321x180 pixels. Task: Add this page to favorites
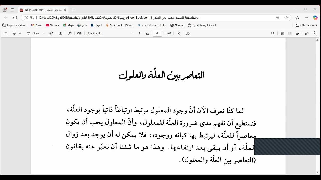coord(286,18)
